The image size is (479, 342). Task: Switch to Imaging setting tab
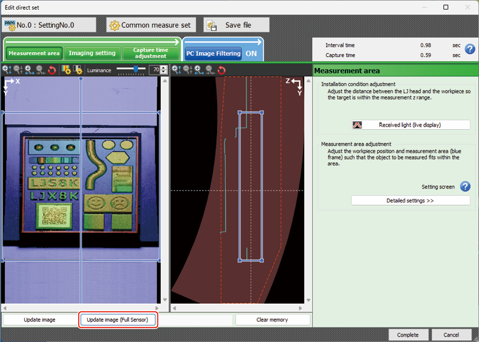[92, 53]
